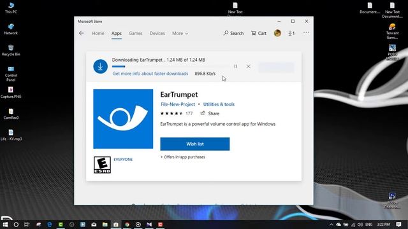Click the Wish list button

pyautogui.click(x=195, y=144)
